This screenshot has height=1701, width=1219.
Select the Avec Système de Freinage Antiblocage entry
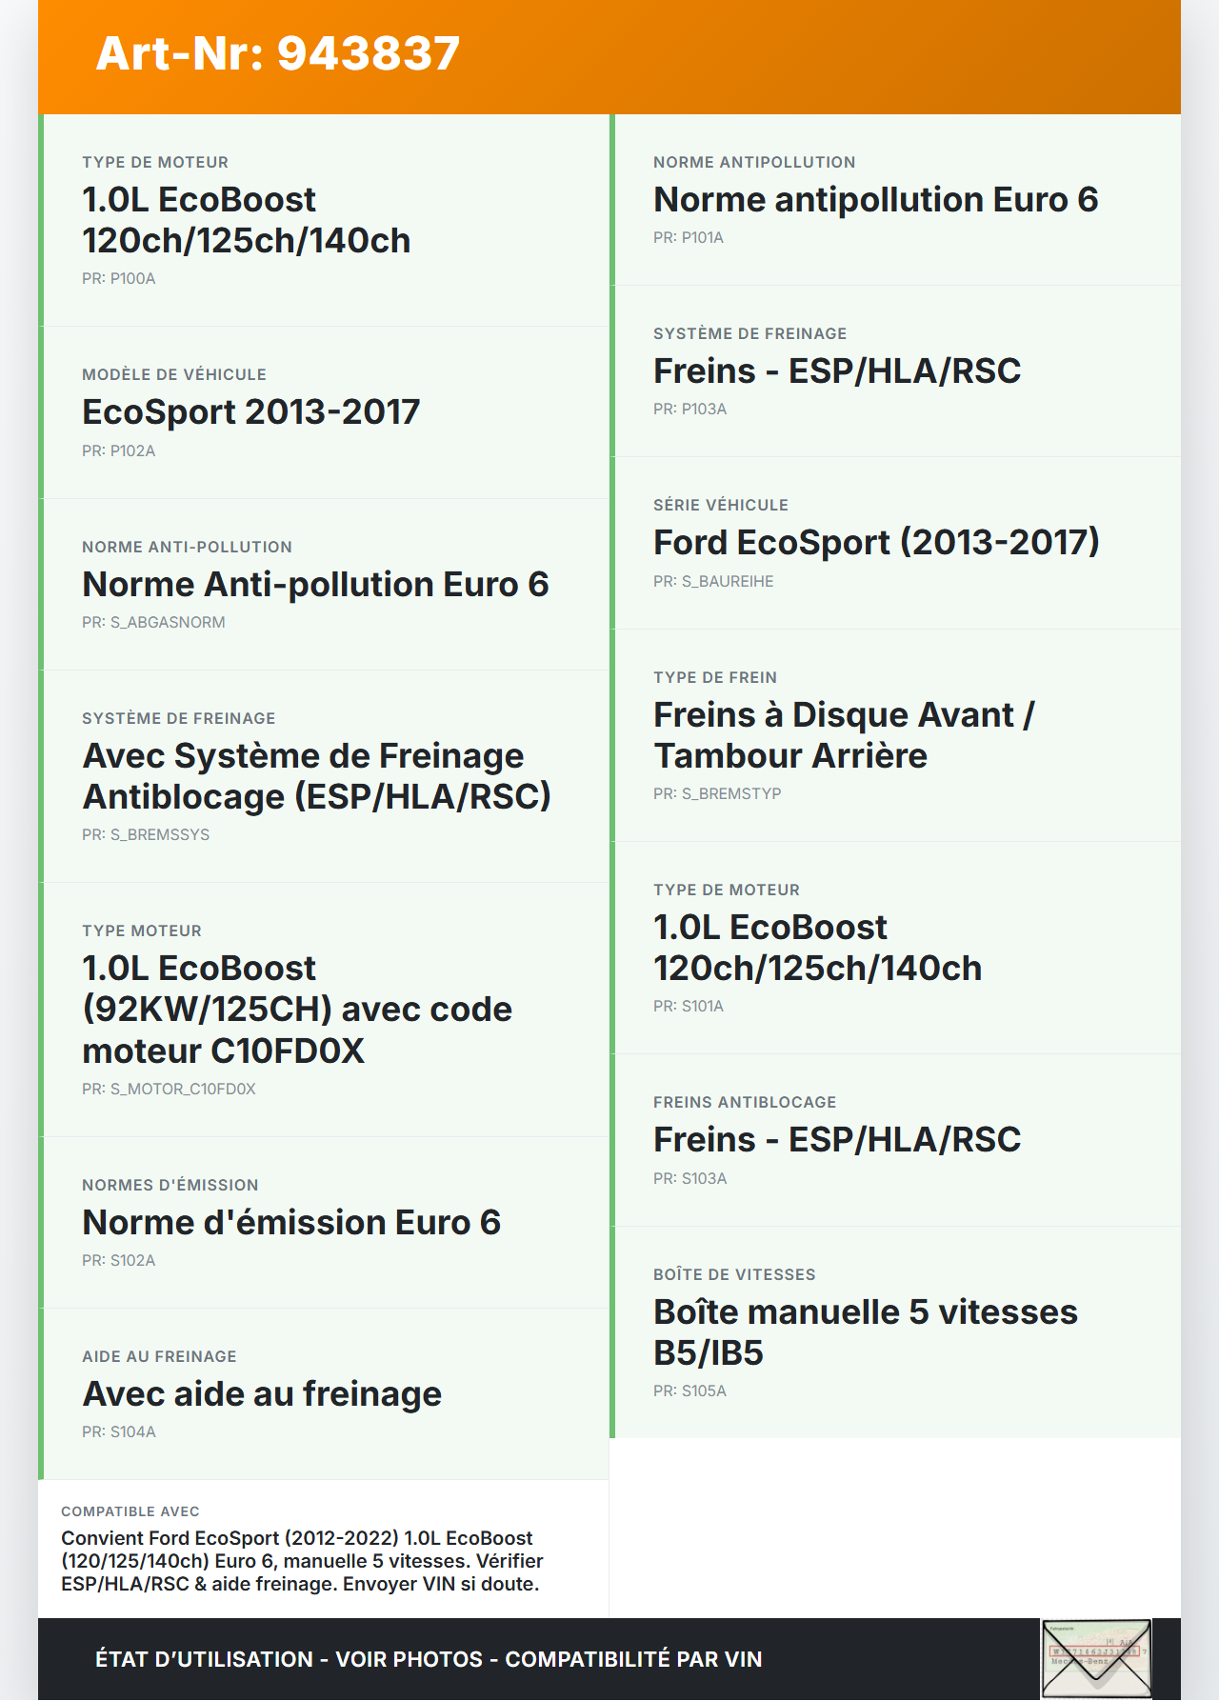pos(317,776)
